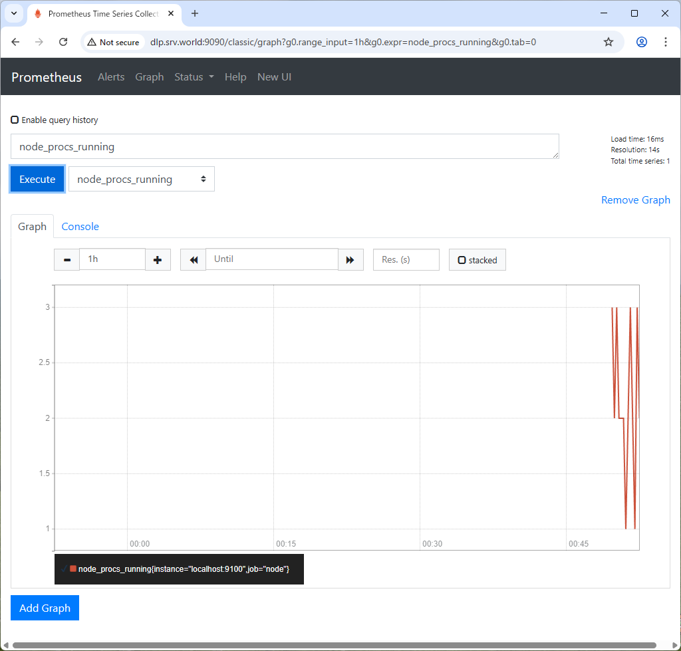Image resolution: width=681 pixels, height=651 pixels.
Task: Rewind the graph end time
Action: (194, 259)
